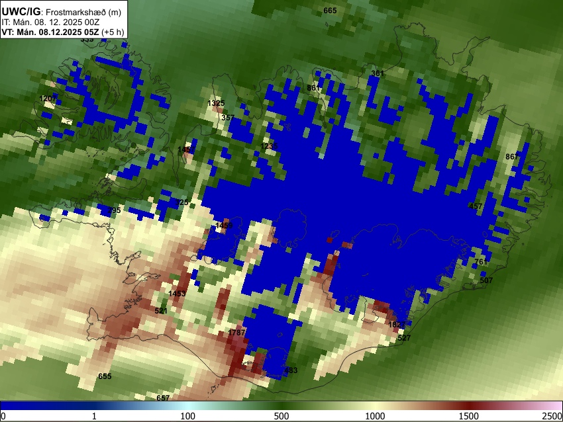
Task: Click the title text 'UWC/IG: Frostmarkshæð (m)'
Action: coord(62,12)
